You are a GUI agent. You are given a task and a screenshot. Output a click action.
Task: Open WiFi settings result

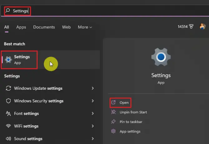(x=50, y=126)
